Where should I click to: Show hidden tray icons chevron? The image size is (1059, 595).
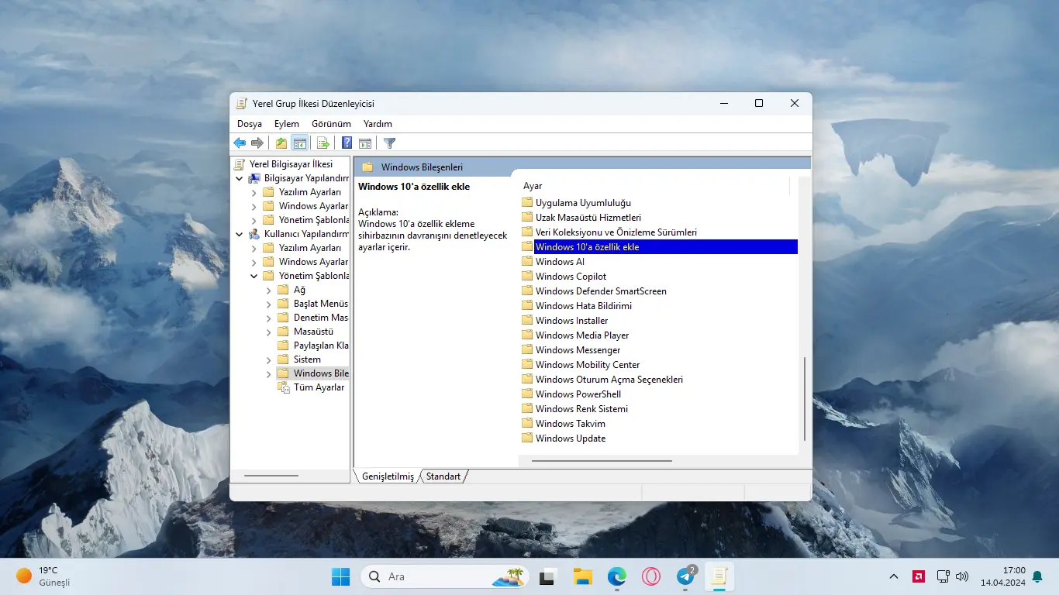894,576
